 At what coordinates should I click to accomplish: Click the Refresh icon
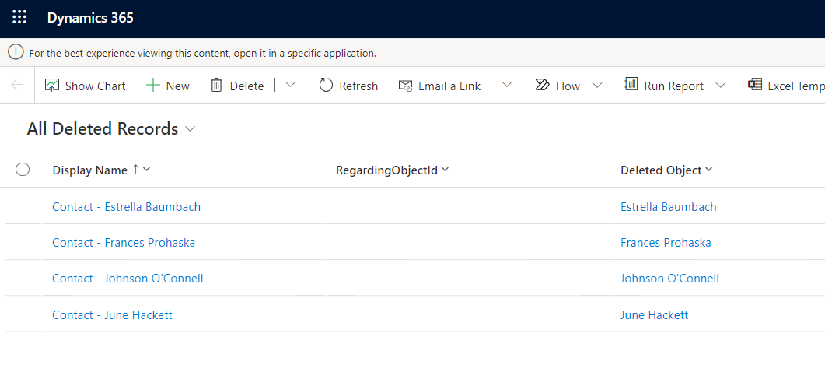(326, 86)
